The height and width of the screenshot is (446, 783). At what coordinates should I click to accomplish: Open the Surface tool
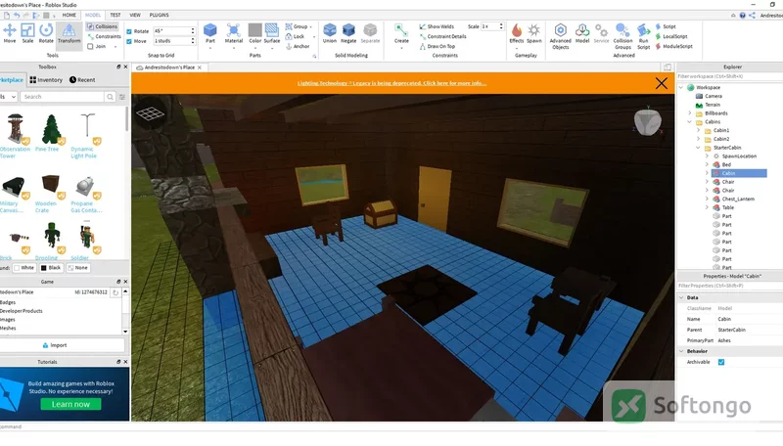pyautogui.click(x=272, y=33)
